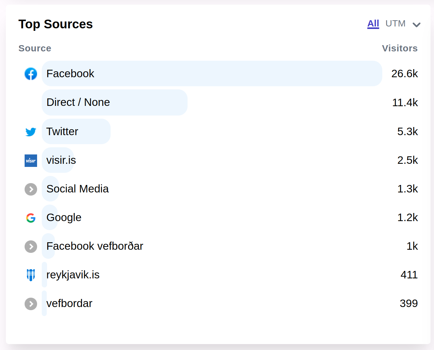Image resolution: width=434 pixels, height=350 pixels.
Task: Click the Facebook logo icon
Action: pos(31,74)
